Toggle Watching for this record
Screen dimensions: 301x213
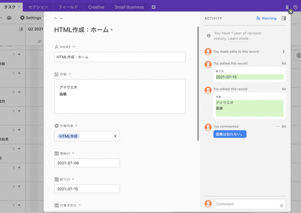266,18
